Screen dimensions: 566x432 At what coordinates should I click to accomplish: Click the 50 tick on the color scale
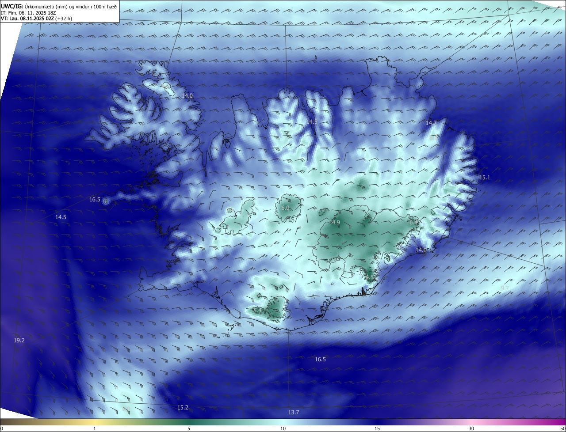click(562, 428)
